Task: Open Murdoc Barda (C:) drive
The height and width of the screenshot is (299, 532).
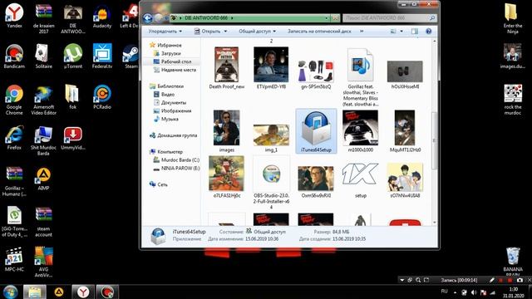Action: 176,160
